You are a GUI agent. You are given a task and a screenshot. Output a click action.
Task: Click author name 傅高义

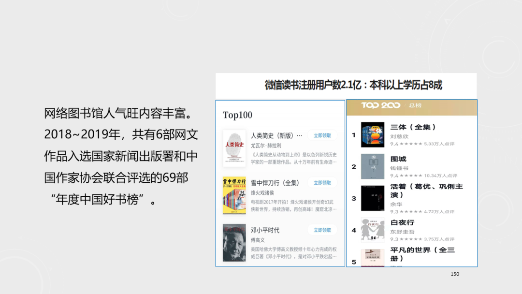click(258, 240)
